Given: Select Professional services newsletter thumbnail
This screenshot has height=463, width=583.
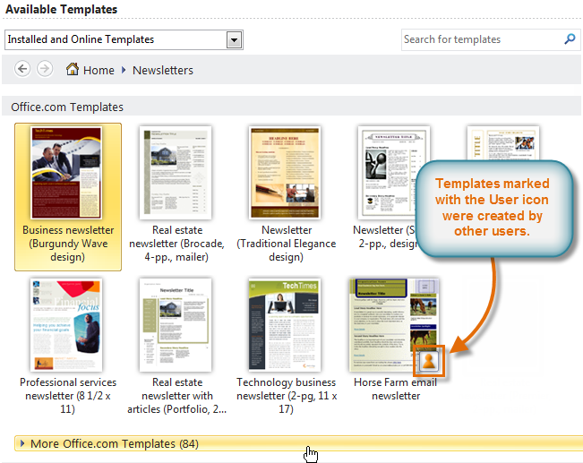Looking at the screenshot, I should pos(68,324).
